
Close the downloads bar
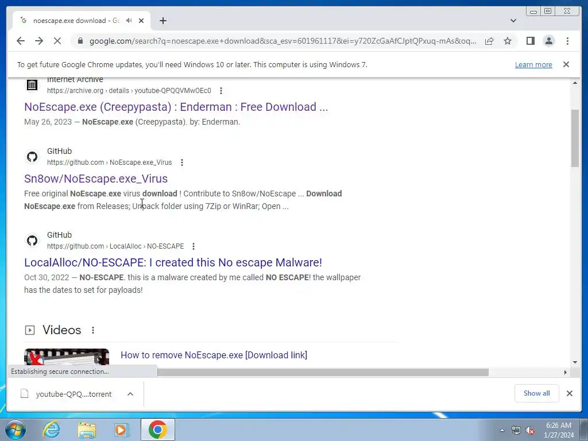pos(569,393)
